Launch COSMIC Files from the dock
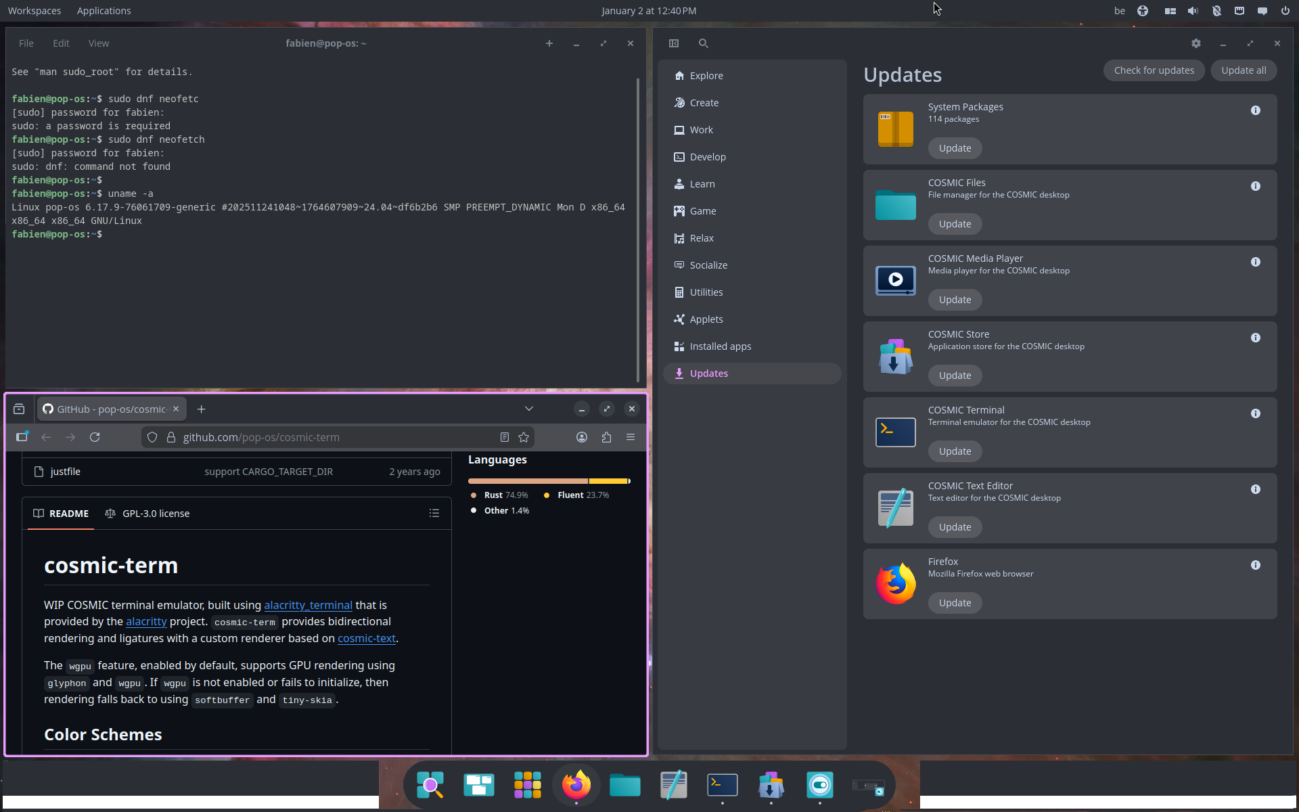Image resolution: width=1299 pixels, height=812 pixels. 624,785
